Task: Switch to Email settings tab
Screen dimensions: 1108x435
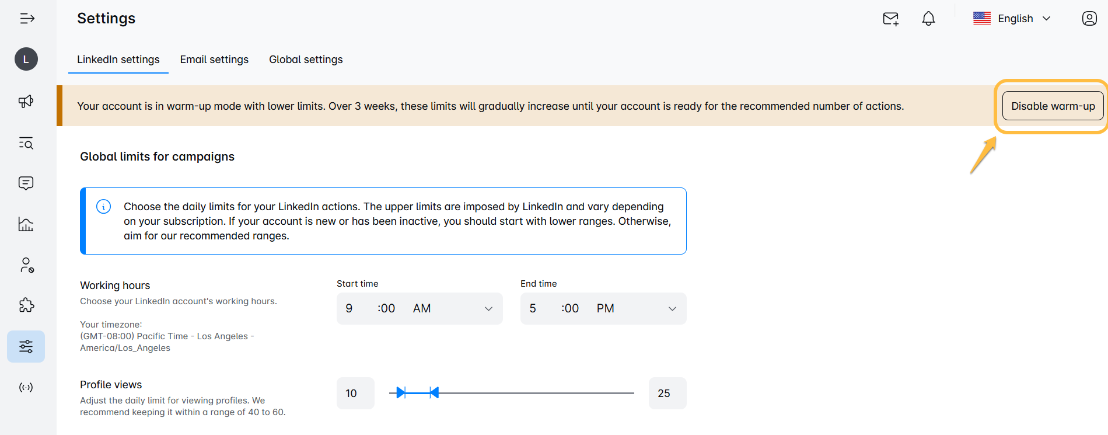Action: tap(214, 60)
